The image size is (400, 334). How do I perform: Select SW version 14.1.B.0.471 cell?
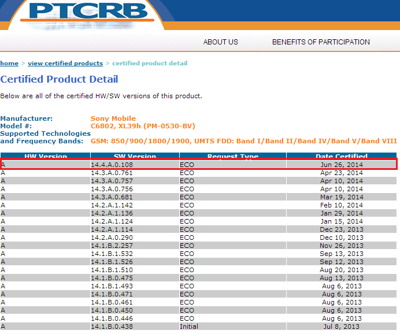tap(135, 294)
